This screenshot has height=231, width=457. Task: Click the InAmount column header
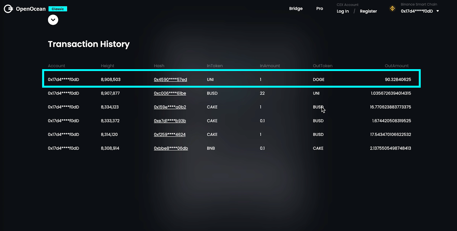click(x=270, y=66)
